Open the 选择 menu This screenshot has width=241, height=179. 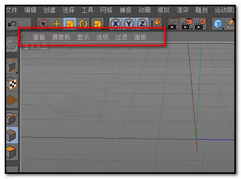(x=68, y=10)
